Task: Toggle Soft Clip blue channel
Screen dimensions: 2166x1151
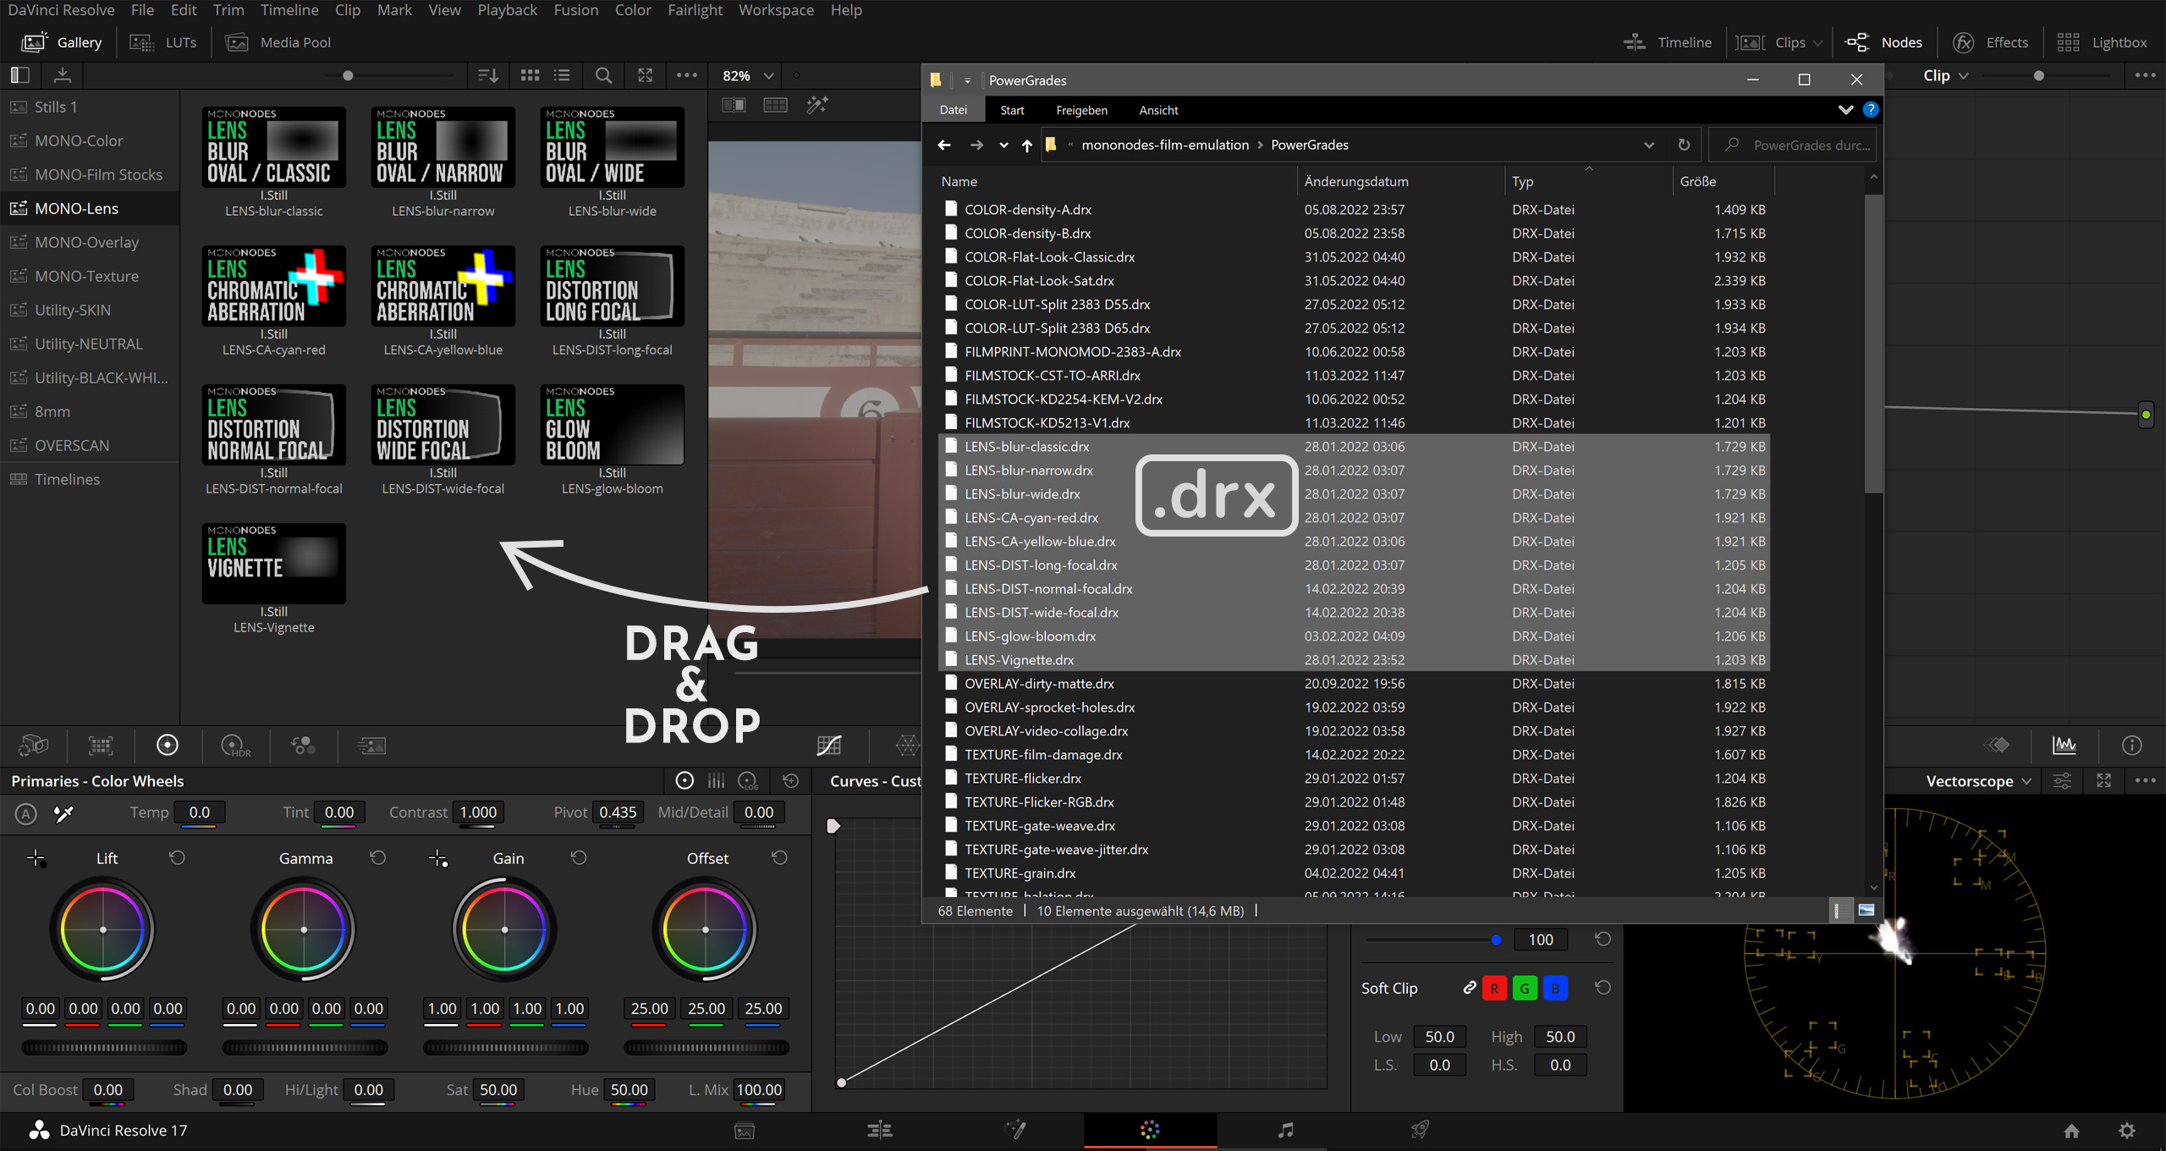Action: coord(1555,989)
